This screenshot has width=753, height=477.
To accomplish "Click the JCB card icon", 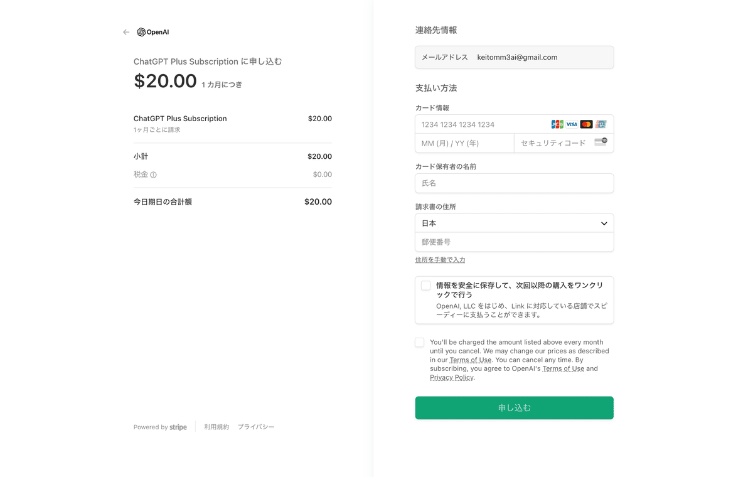I will [x=557, y=124].
